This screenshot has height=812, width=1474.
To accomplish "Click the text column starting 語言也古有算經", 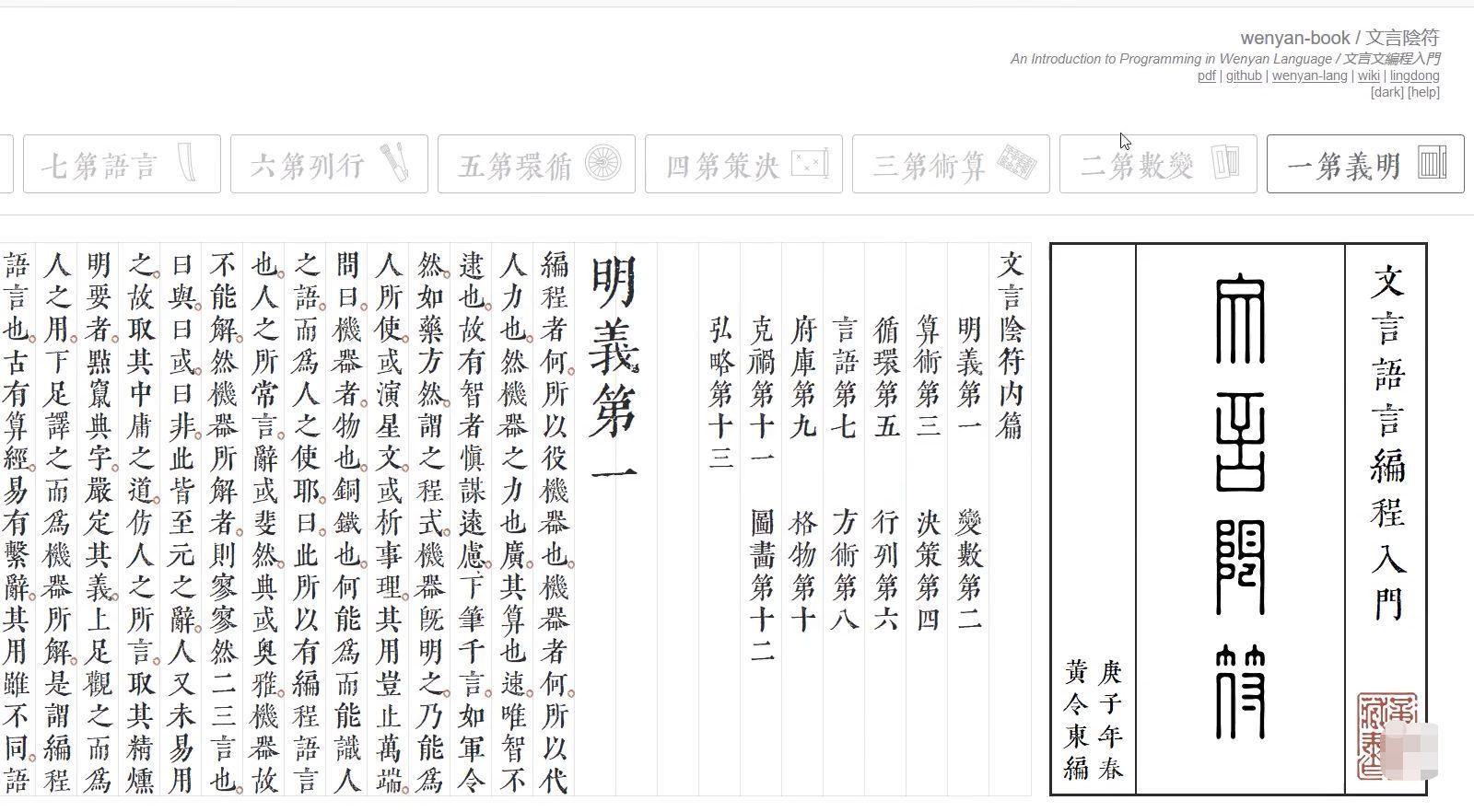I will [17, 522].
